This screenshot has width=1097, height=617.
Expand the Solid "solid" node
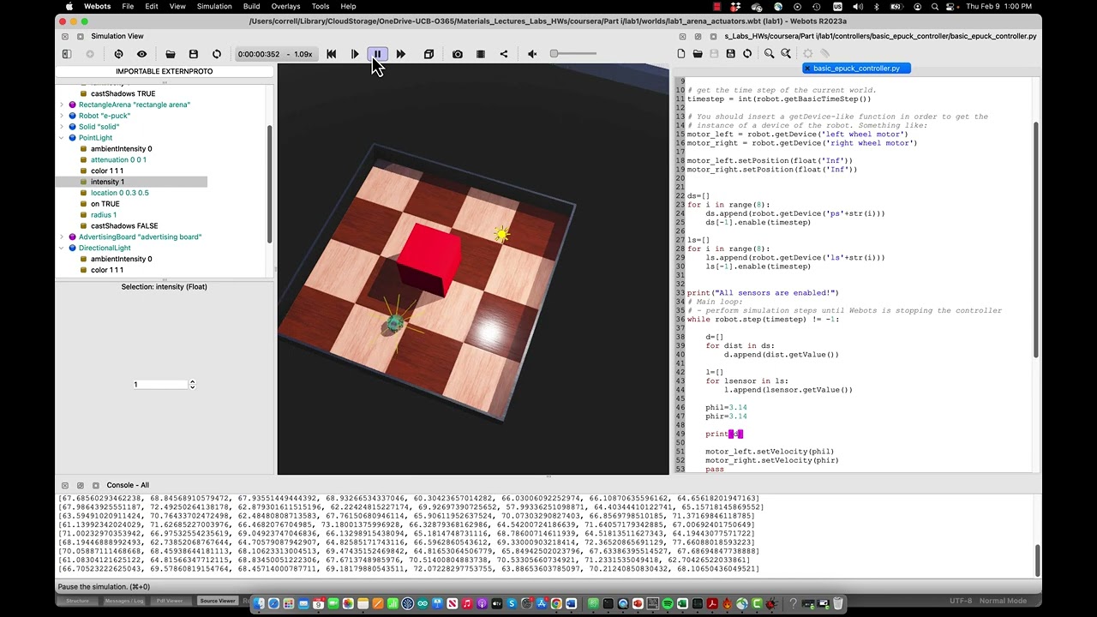click(62, 127)
